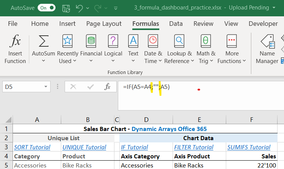This screenshot has width=284, height=169.
Task: Select column C header
Action: pyautogui.click(x=117, y=120)
